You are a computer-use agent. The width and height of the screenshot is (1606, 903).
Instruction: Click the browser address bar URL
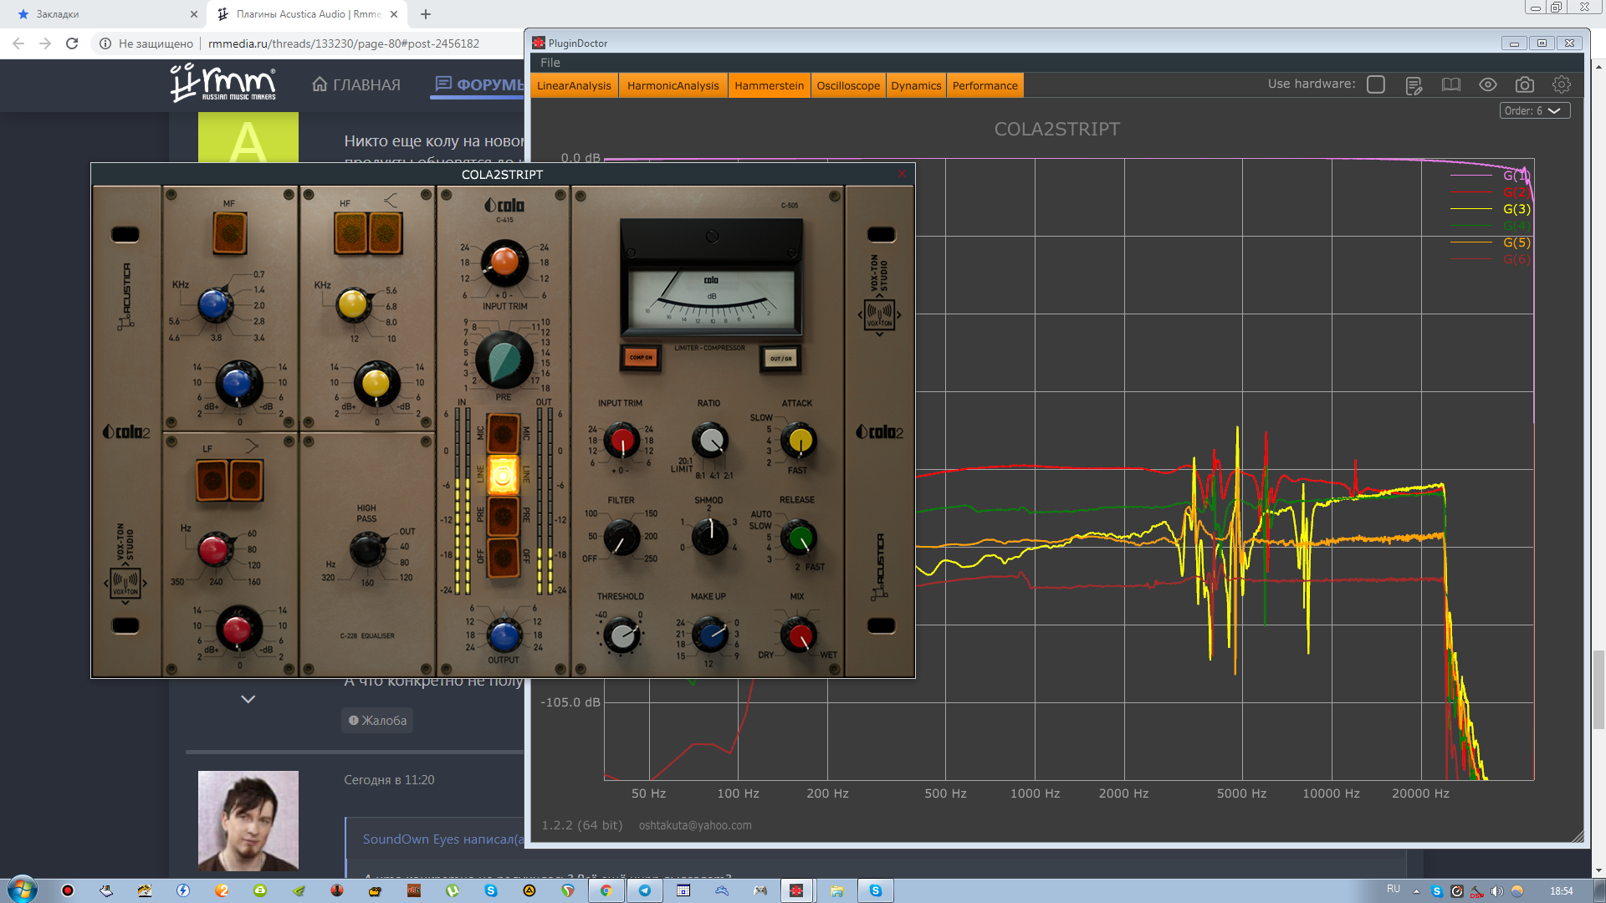pos(344,43)
